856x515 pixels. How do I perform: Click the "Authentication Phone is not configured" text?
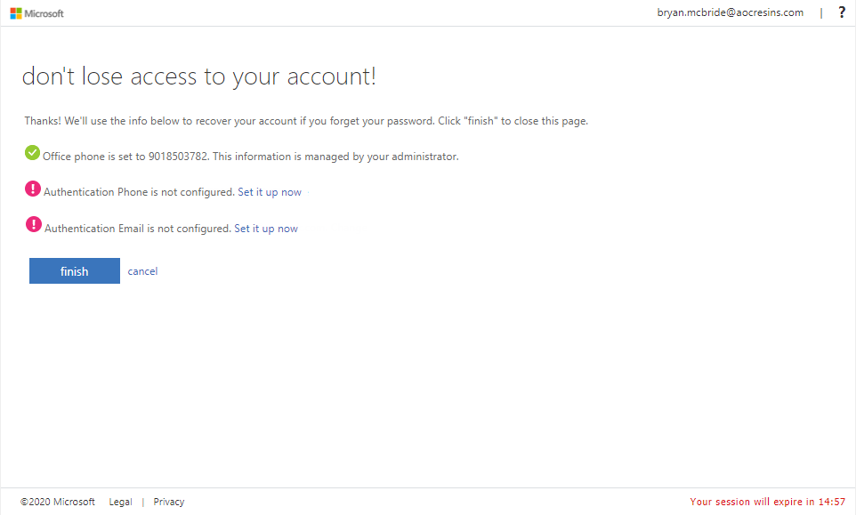click(139, 192)
